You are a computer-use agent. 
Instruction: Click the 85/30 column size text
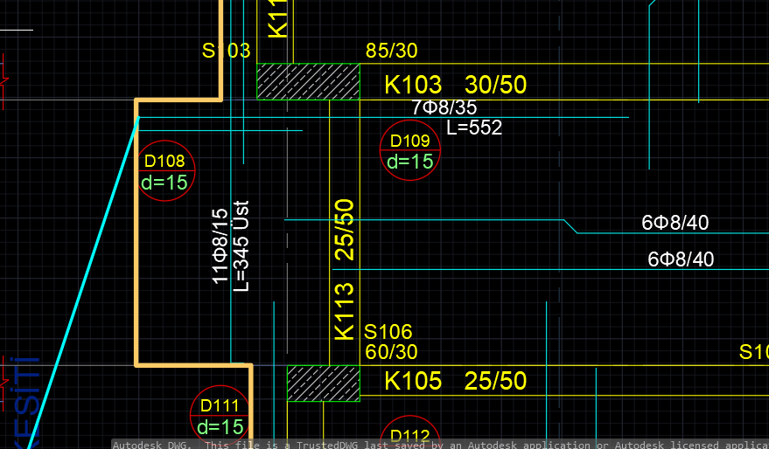click(x=391, y=51)
